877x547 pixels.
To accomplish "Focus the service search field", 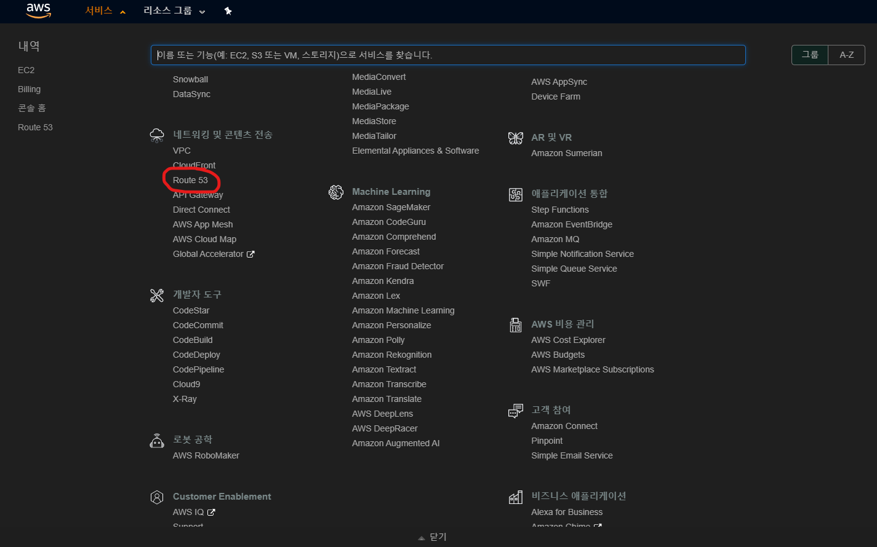I will click(x=448, y=55).
